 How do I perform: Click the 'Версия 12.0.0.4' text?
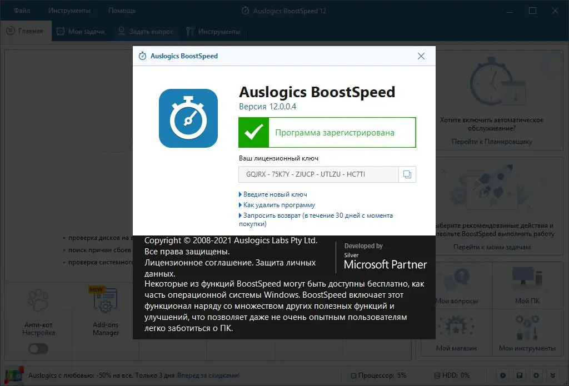click(267, 107)
